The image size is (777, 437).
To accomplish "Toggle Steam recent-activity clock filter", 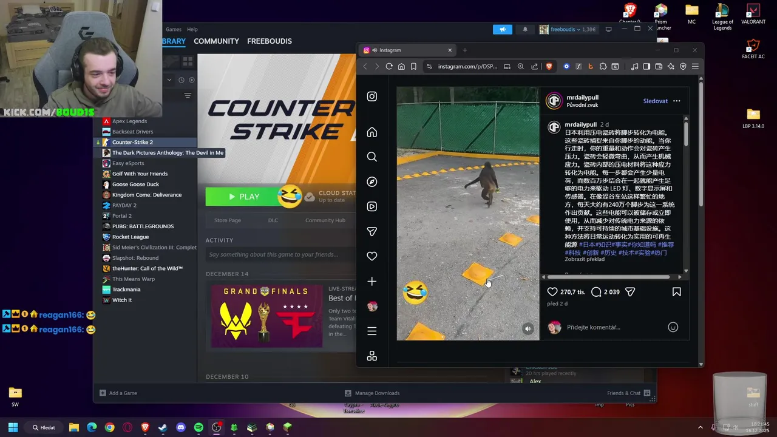I will (x=181, y=80).
